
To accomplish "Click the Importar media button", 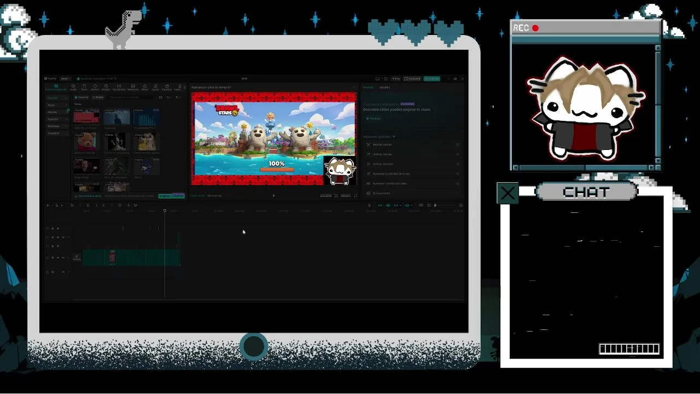I will 82,97.
